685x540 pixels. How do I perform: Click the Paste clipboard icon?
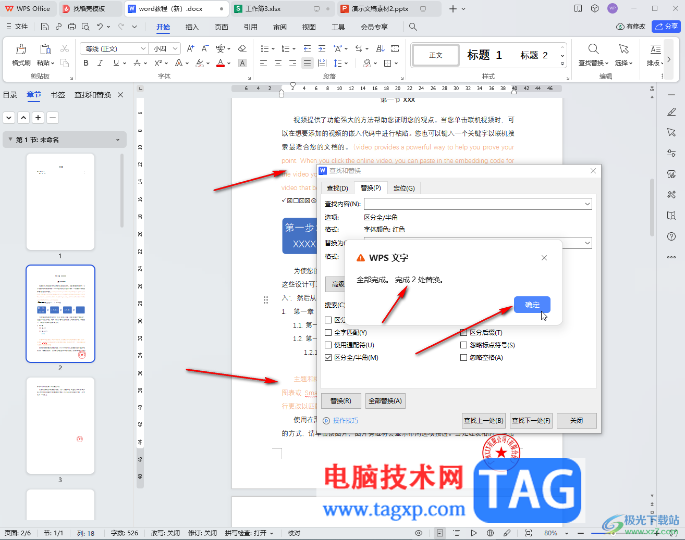pos(45,49)
